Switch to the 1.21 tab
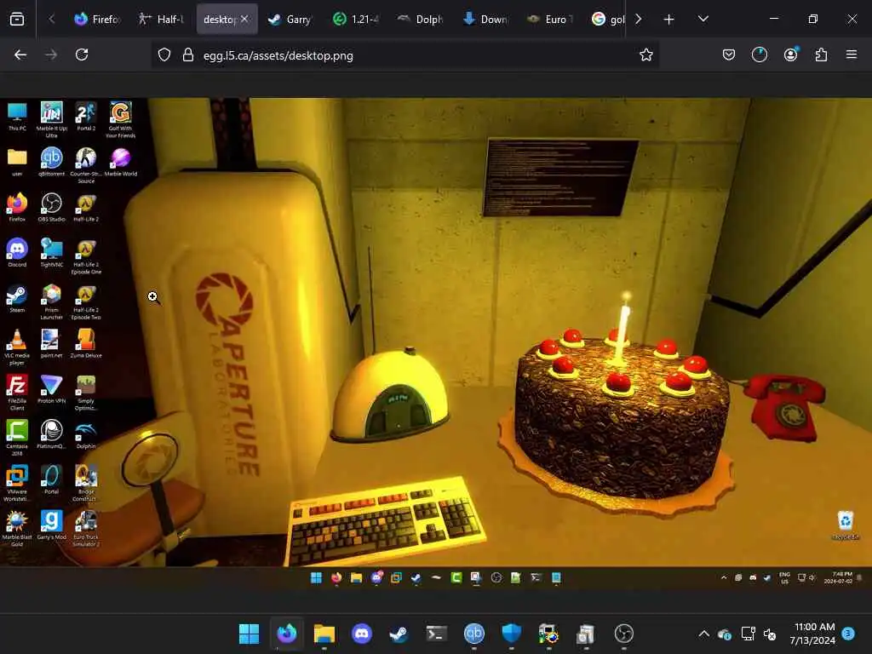 tap(355, 20)
